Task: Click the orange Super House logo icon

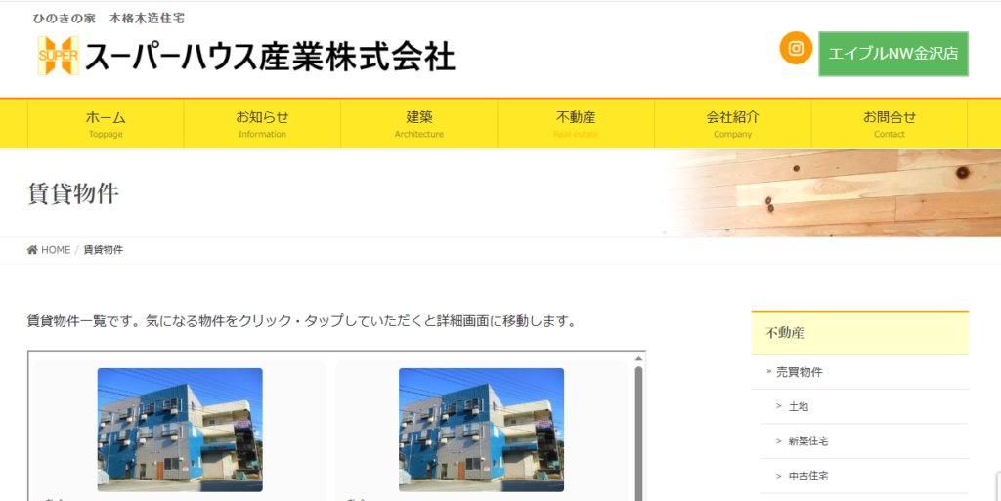Action: [57, 57]
